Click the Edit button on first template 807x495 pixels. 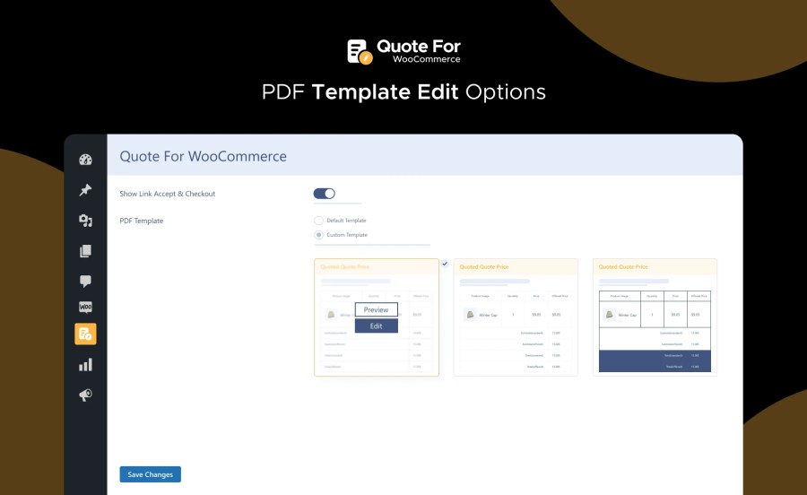(x=377, y=326)
